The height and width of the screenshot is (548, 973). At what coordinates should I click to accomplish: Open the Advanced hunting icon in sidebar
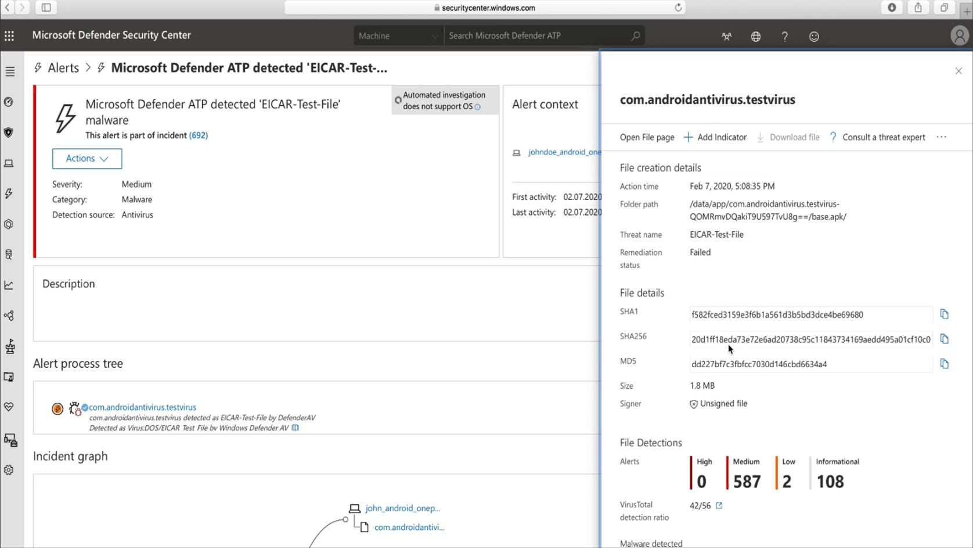9,255
